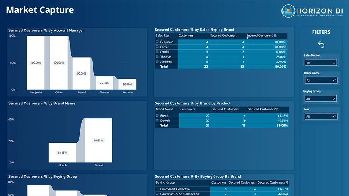Click Secured Customers % by Buying Group title
349x196 pixels.
tap(42, 177)
